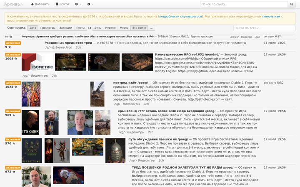Image resolution: width=300 pixels, height=187 pixels.
Task: Open the helmet knight thumbnail
Action: pos(115,150)
